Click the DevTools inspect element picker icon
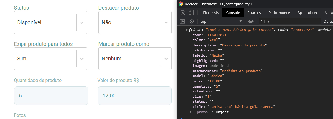The width and height of the screenshot is (333, 119). coord(183,13)
